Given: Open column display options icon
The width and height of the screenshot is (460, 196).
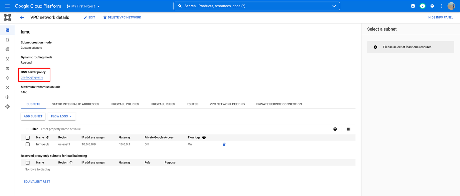Looking at the screenshot, I should coord(348,129).
